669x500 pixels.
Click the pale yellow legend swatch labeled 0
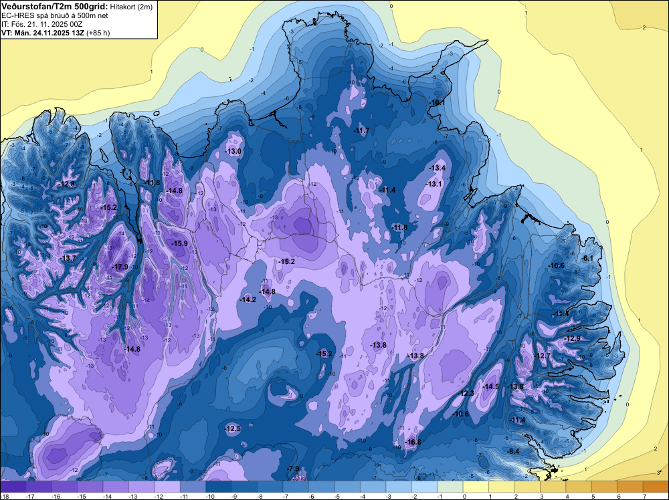point(476,487)
